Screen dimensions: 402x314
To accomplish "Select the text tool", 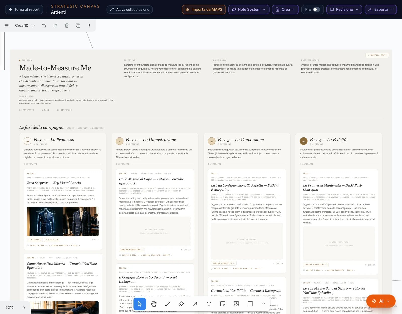I will 209,304.
